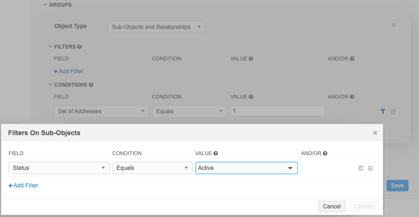Click the AND/OR help icon in the Sub-Objects dialog
419x217 pixels.
[325, 154]
